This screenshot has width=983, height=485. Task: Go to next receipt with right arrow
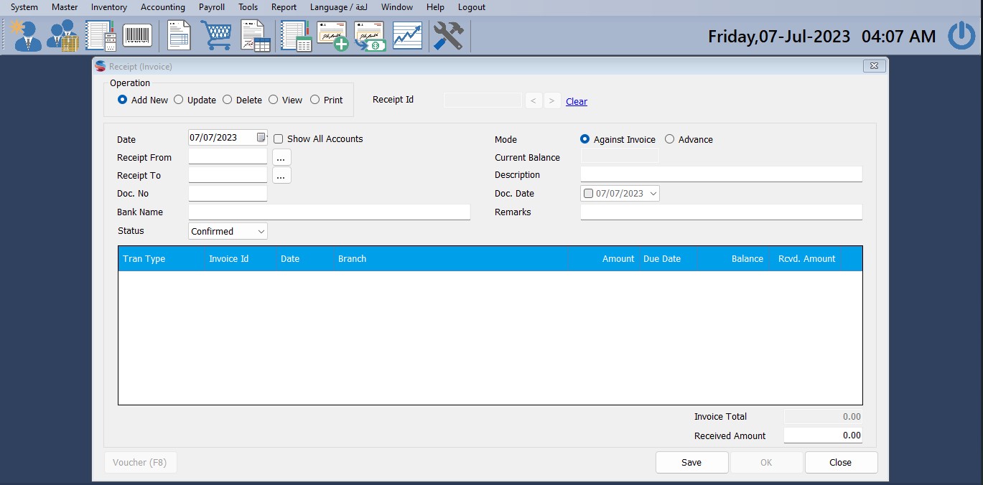click(552, 101)
